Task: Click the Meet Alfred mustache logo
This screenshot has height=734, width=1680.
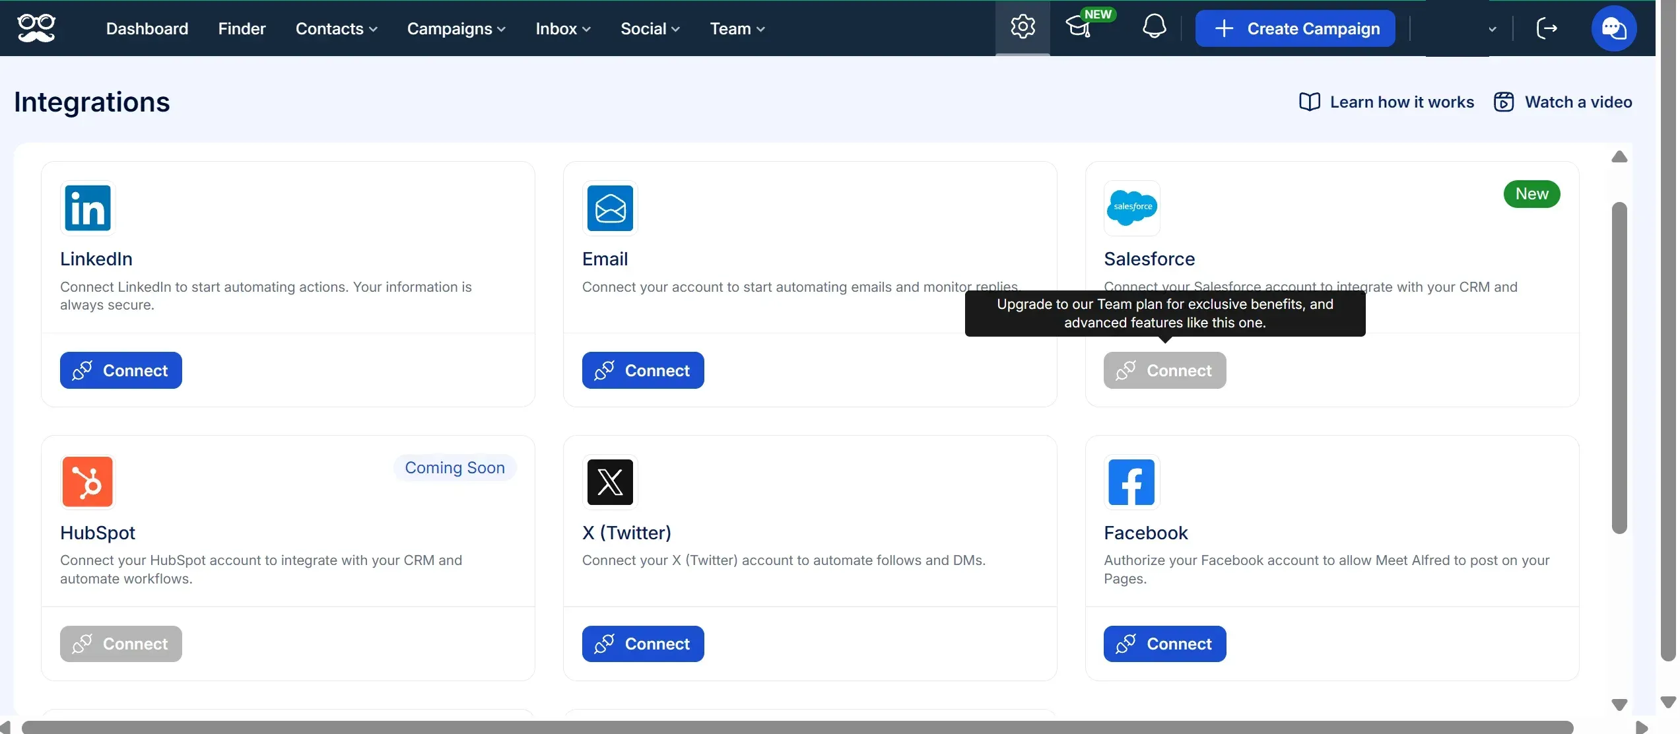Action: [x=37, y=28]
